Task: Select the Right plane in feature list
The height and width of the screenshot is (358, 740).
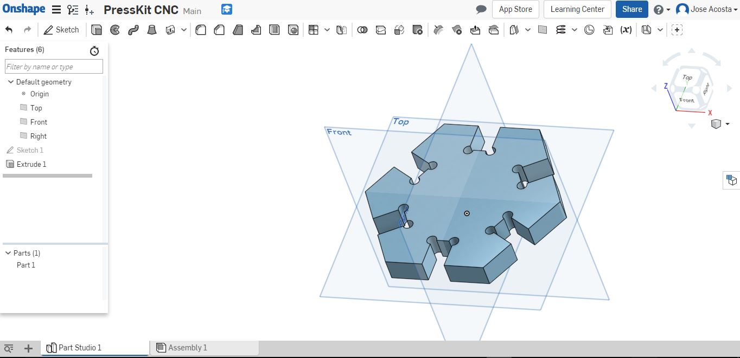Action: tap(39, 136)
